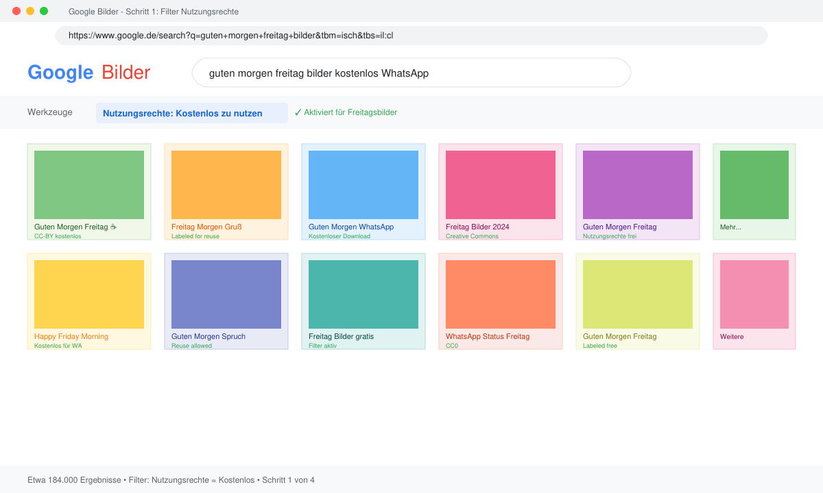Click the 'Labeled for reuse' label
The image size is (823, 493).
pyautogui.click(x=195, y=236)
